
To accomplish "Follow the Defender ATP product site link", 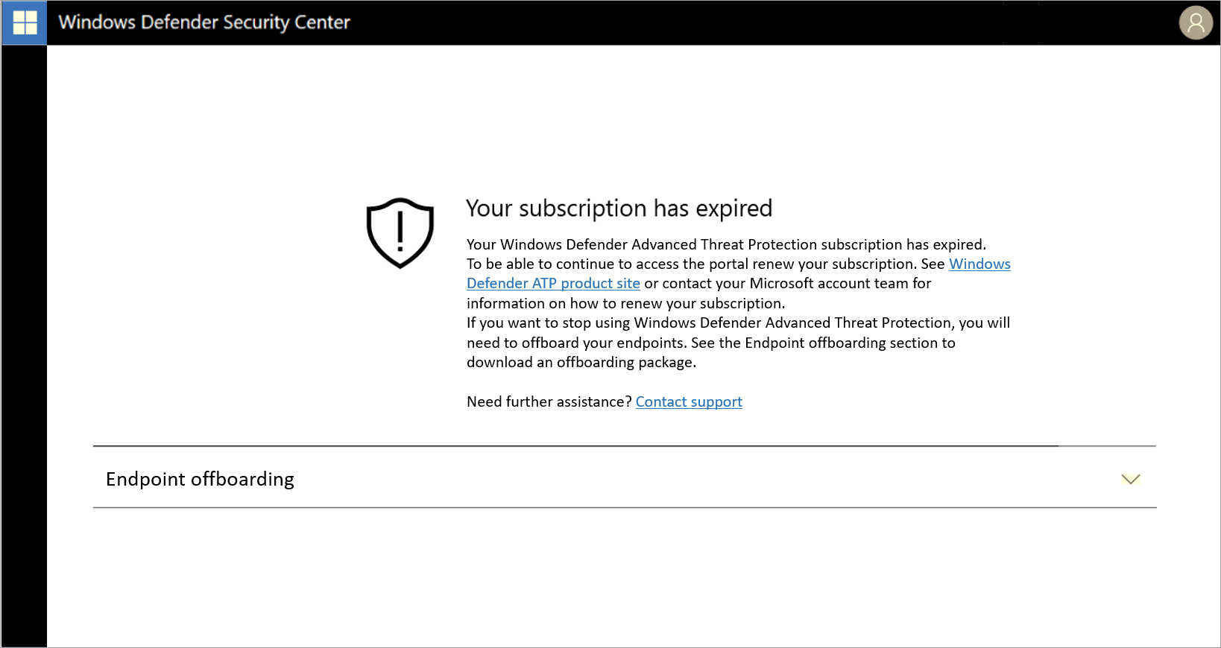I will coord(552,284).
